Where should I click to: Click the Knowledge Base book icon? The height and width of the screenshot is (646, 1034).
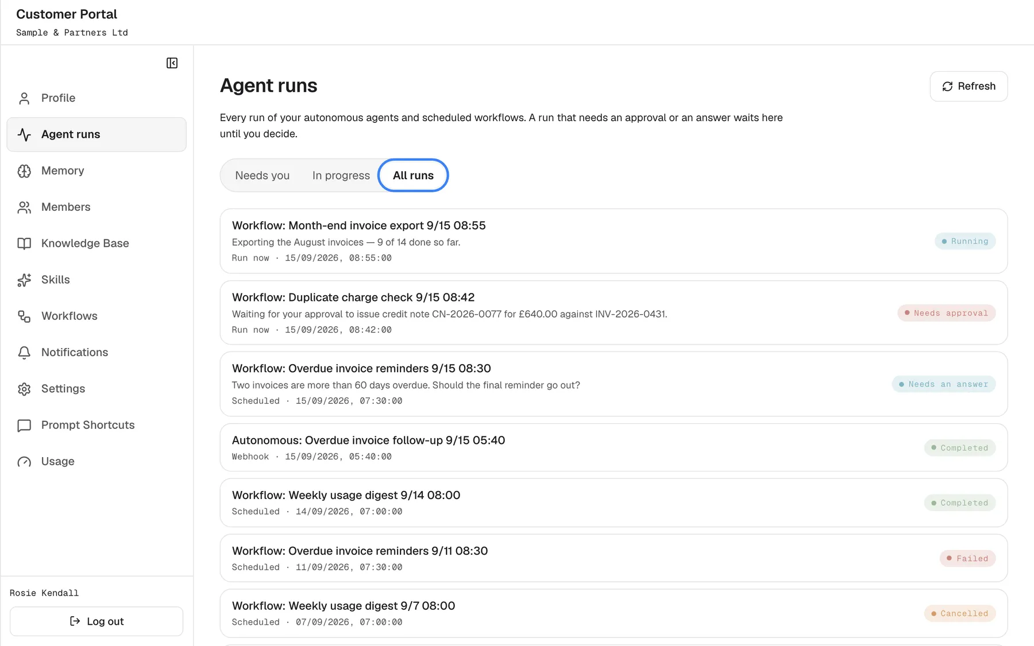click(24, 243)
